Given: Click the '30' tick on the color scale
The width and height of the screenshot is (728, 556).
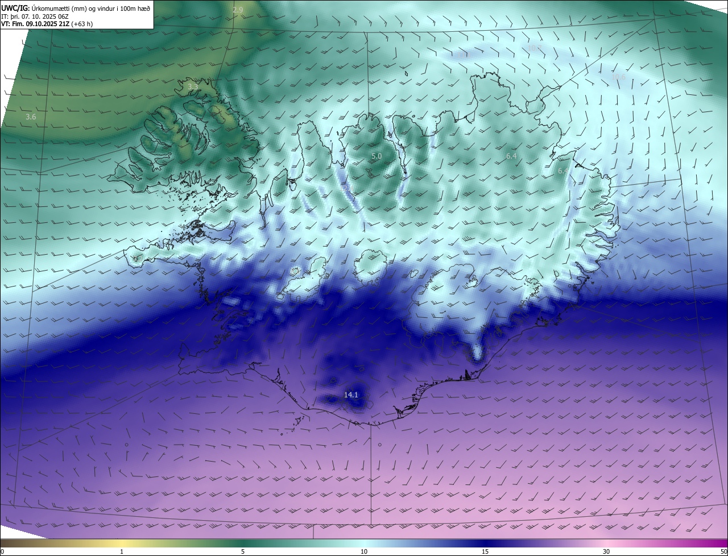Looking at the screenshot, I should point(606,551).
